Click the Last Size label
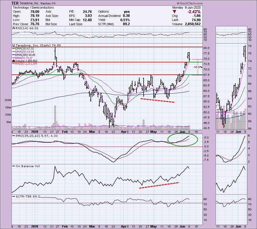This screenshot has width=257, height=229. point(76,24)
